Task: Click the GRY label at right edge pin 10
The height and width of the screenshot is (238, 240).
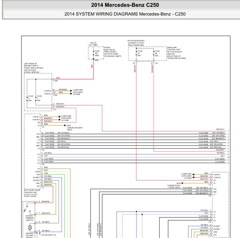Action: pos(222,156)
